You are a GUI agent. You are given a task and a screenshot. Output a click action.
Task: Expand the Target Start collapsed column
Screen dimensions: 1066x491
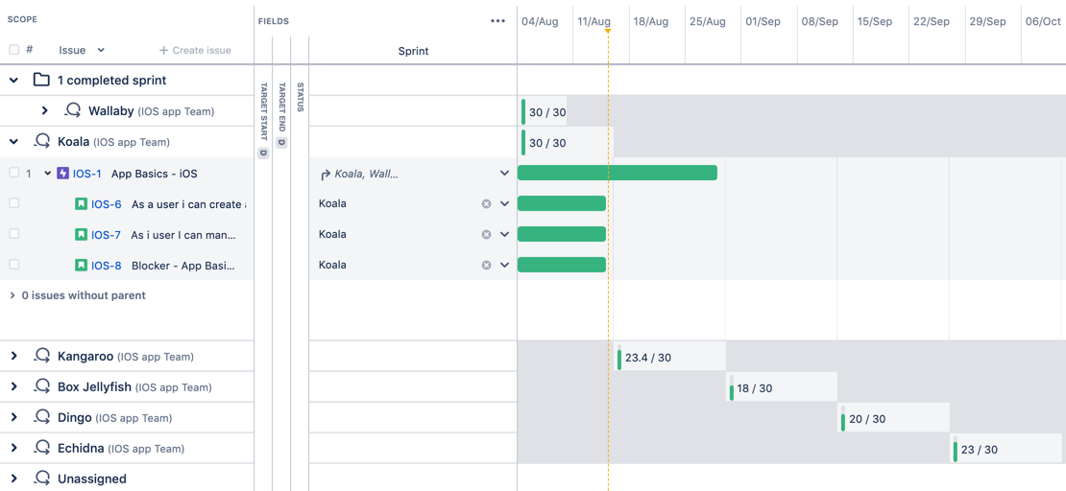(x=263, y=121)
